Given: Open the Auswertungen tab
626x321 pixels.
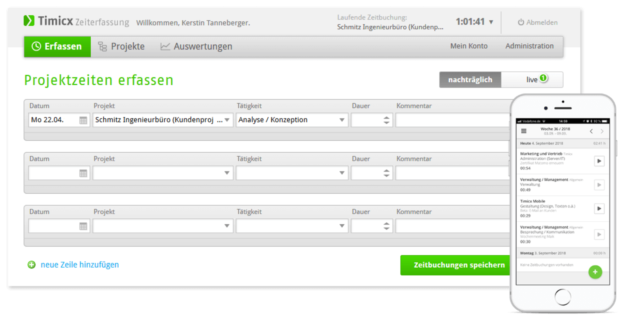Looking at the screenshot, I should [x=196, y=47].
